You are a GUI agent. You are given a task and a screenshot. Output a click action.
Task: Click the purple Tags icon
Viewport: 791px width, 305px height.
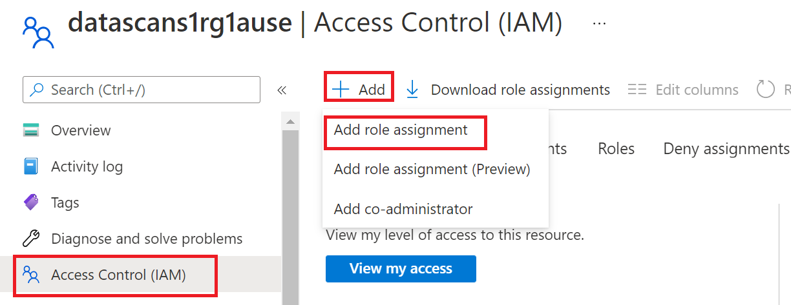pyautogui.click(x=31, y=202)
